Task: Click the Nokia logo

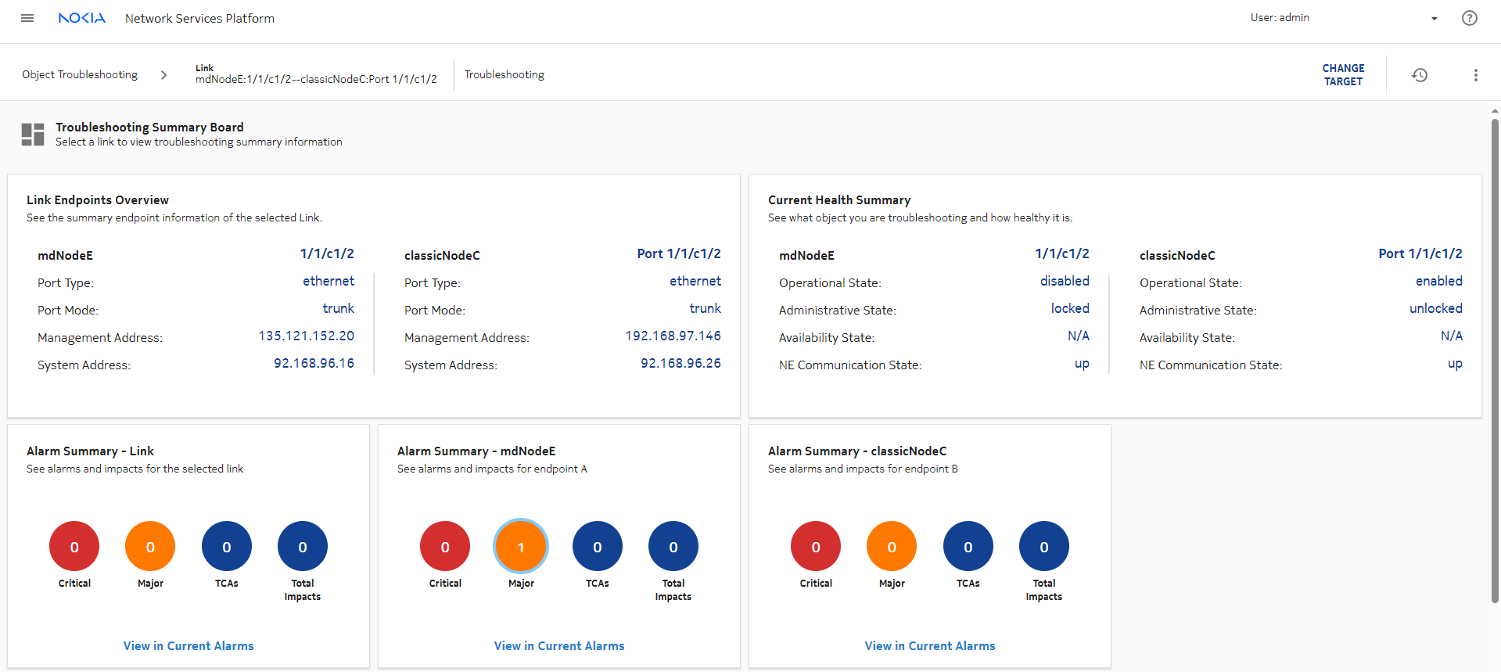Action: 81,18
